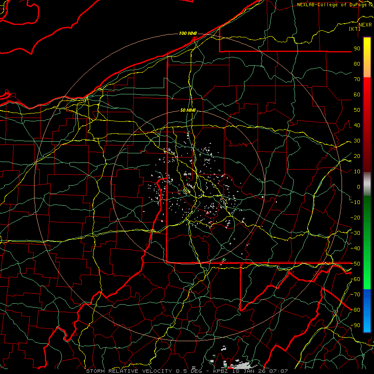Click the 10 value on the velocity scale
374x374 pixels.
[x=357, y=172]
